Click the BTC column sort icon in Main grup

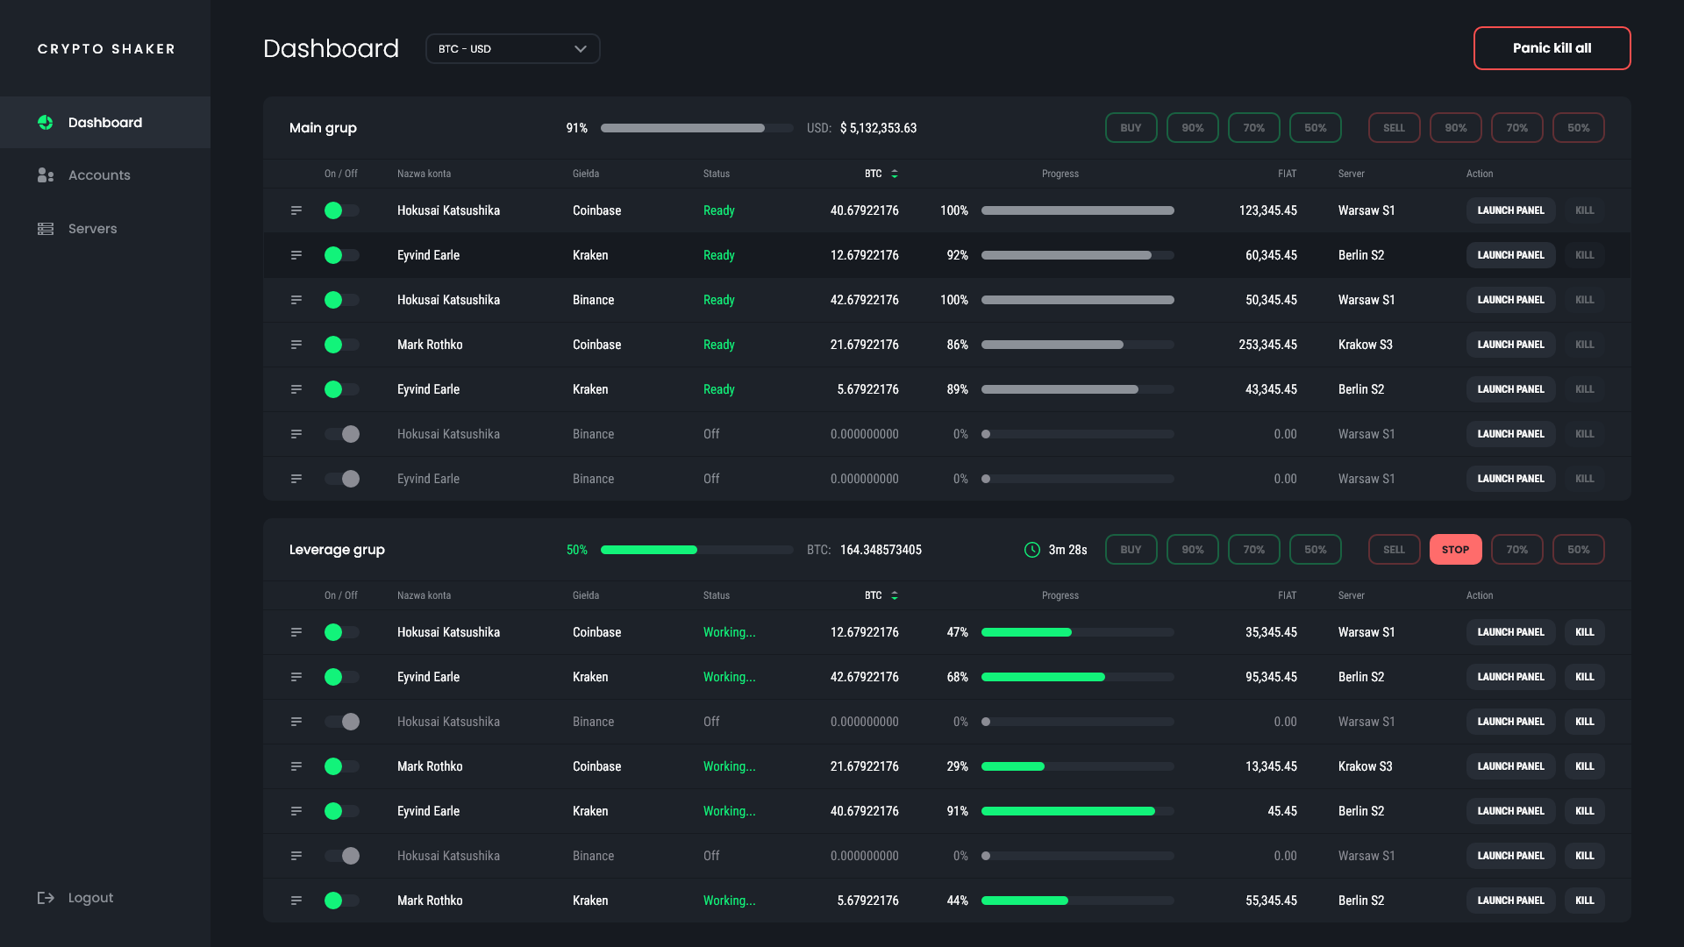click(x=893, y=174)
